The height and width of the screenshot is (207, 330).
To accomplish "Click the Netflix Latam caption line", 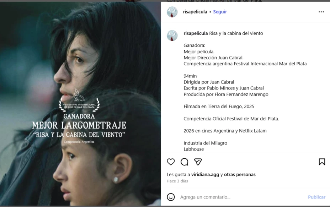I will 225,131.
